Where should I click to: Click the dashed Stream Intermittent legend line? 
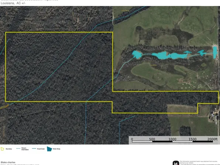(x=18, y=149)
